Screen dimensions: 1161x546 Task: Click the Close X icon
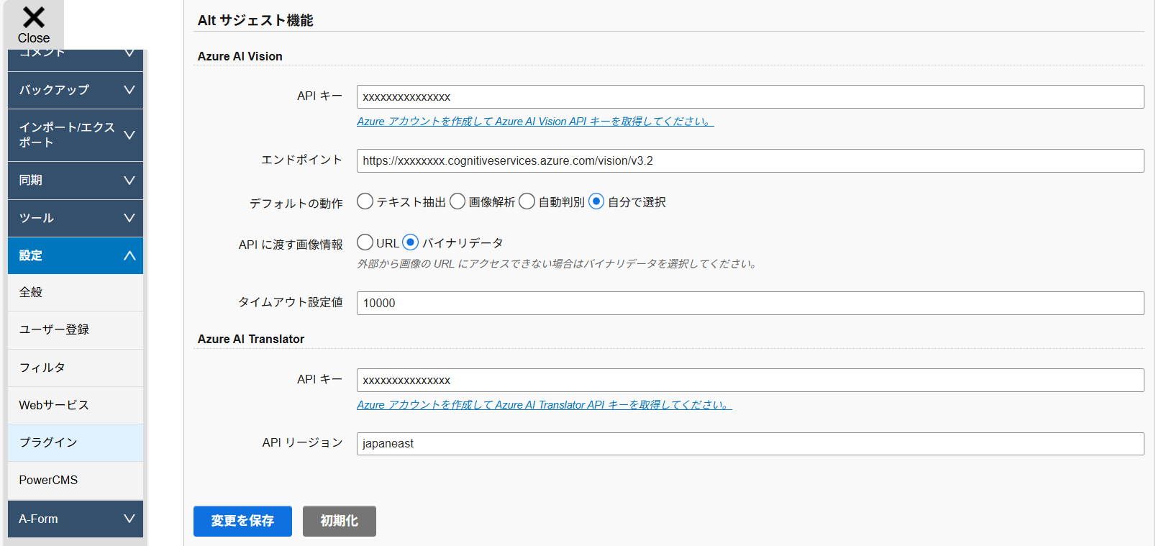tap(33, 17)
